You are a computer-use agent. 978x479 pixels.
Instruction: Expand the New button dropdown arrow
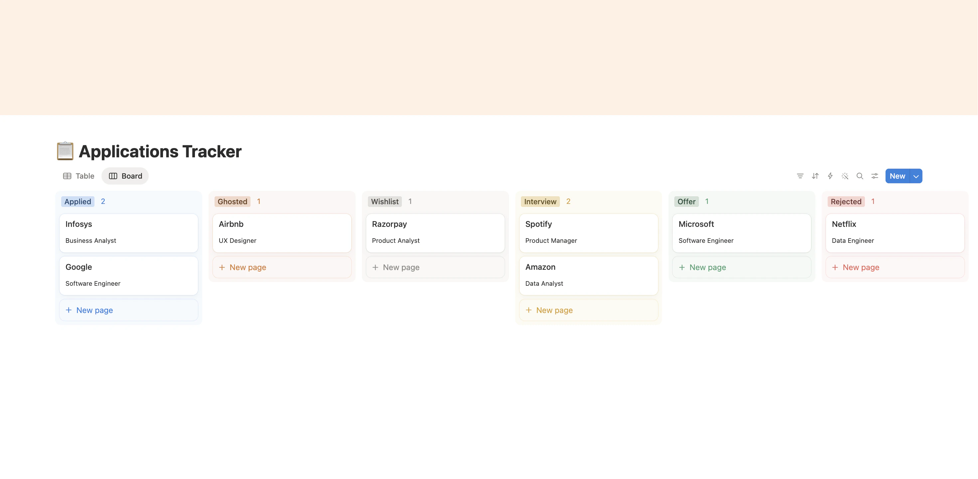(x=916, y=176)
